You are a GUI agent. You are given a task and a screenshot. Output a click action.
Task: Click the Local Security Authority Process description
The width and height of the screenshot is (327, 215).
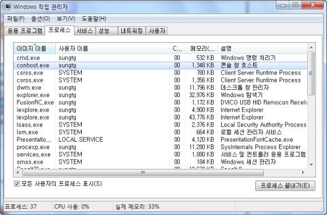pyautogui.click(x=264, y=125)
